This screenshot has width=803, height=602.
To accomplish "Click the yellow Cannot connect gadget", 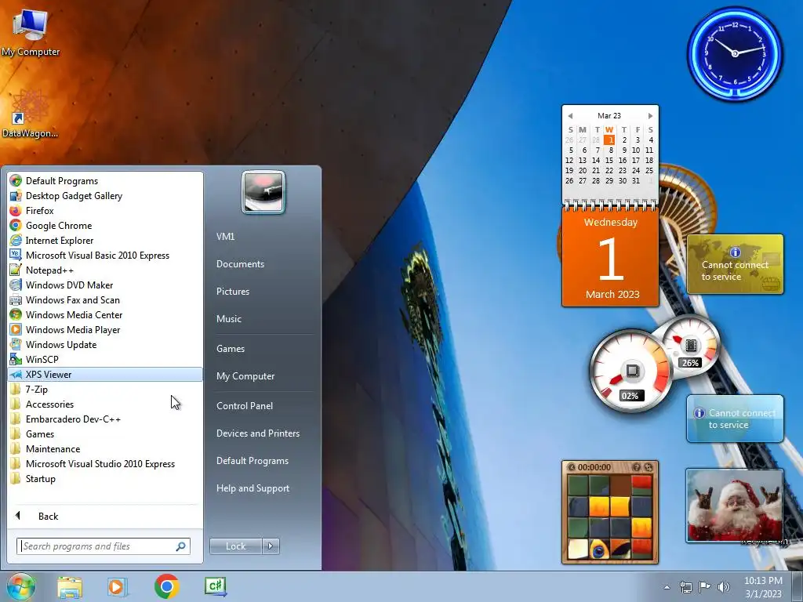I will pyautogui.click(x=735, y=264).
